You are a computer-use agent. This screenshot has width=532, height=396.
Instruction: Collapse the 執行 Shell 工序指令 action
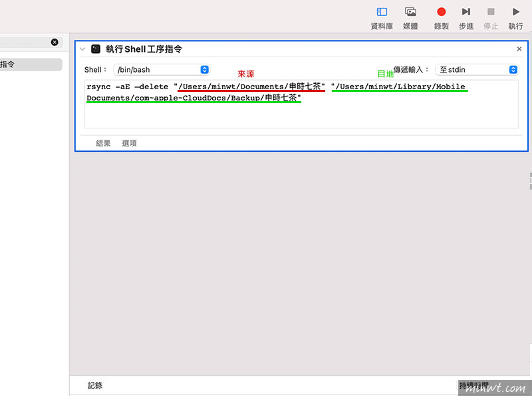(82, 49)
